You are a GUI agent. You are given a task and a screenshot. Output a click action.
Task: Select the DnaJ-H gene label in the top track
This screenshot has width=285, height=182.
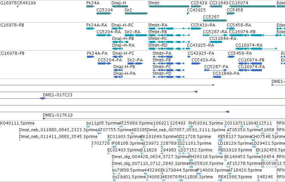point(119,3)
